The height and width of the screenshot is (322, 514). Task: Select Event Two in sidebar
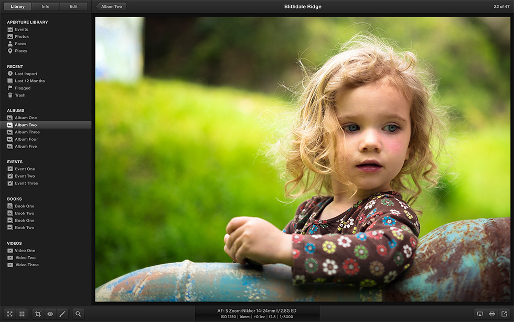pos(25,176)
